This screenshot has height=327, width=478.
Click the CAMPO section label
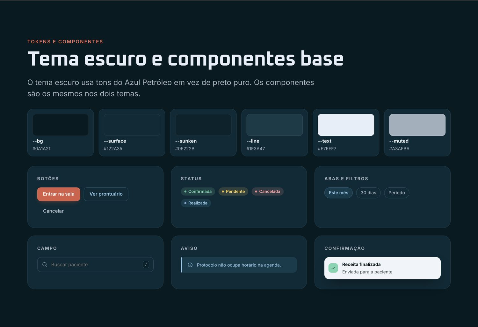(x=47, y=248)
